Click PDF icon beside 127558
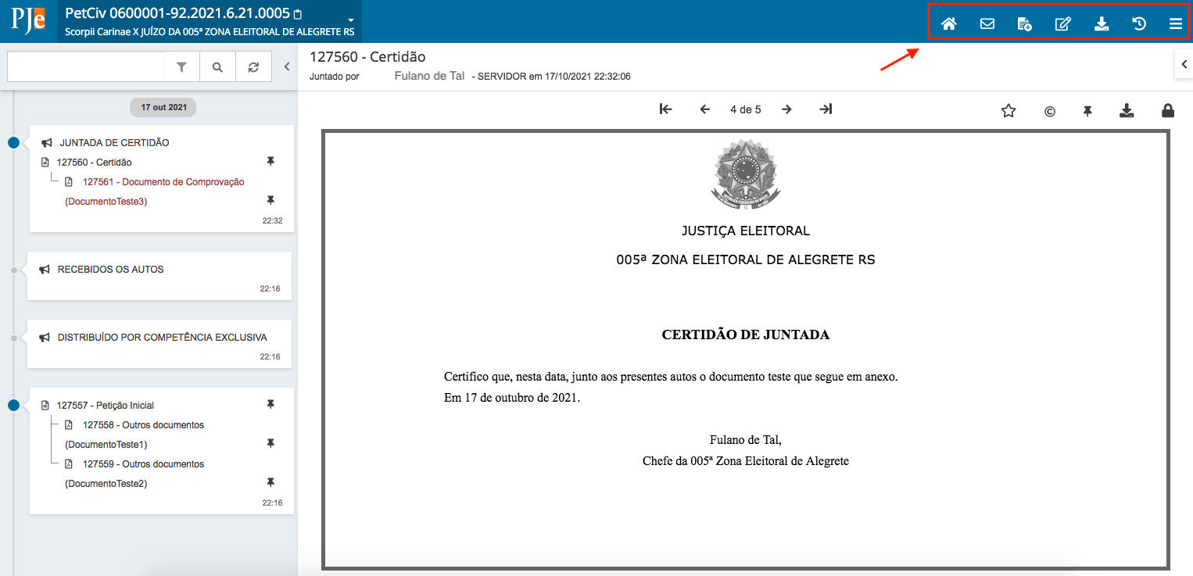 69,425
